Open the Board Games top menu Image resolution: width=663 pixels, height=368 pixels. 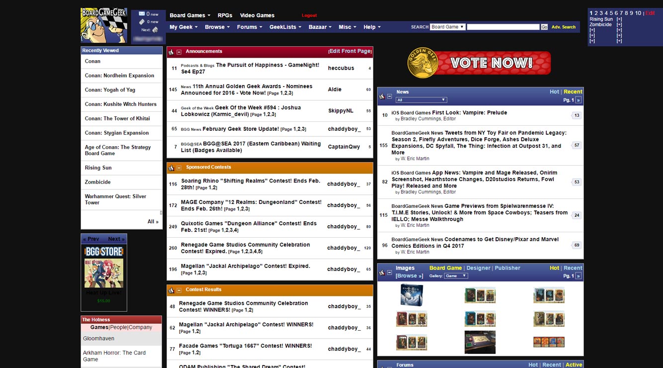(190, 15)
